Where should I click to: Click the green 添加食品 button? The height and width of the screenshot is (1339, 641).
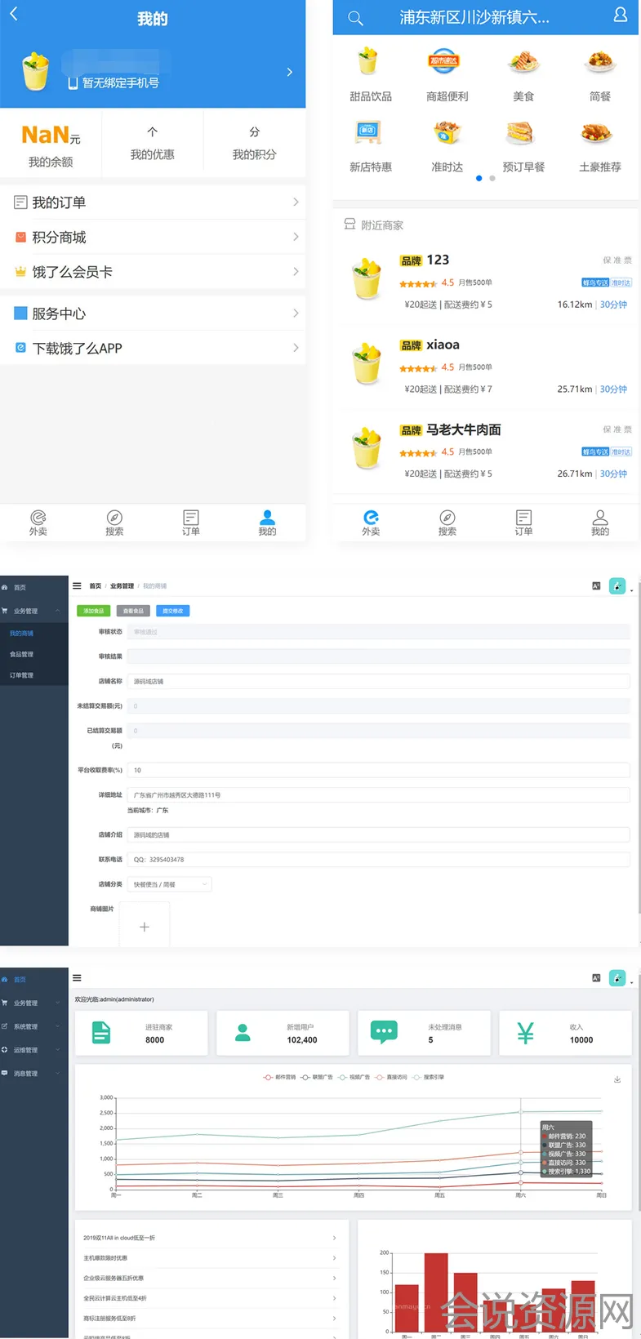(93, 611)
